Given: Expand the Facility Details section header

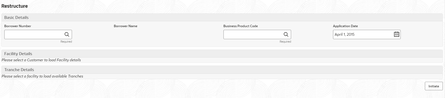Looking at the screenshot, I should click(222, 54).
